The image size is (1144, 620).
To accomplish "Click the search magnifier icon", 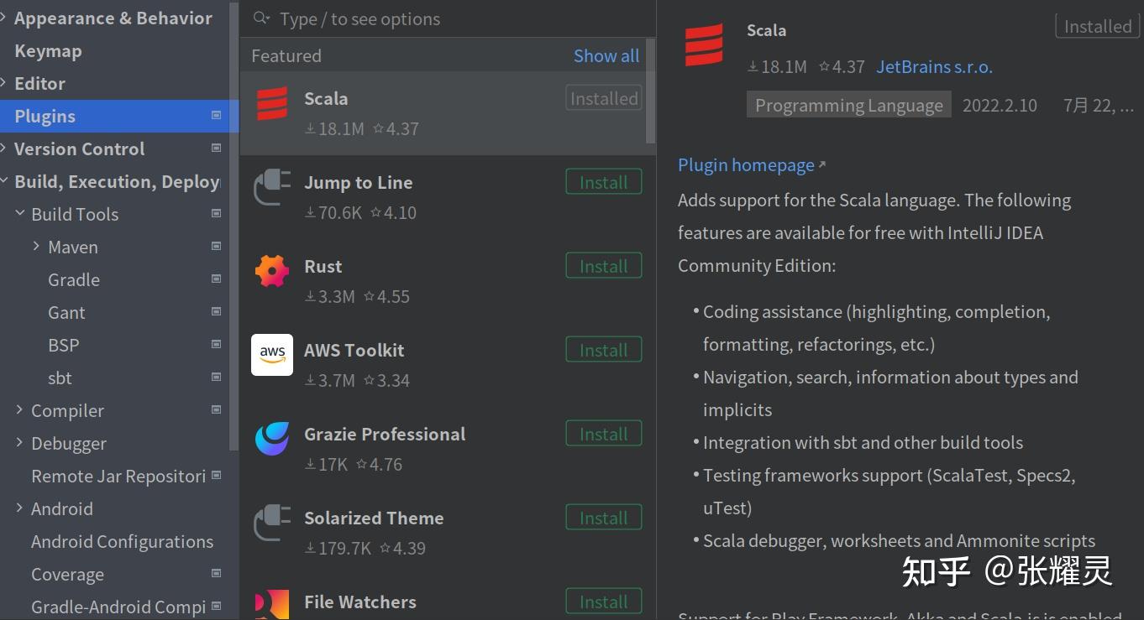I will [261, 18].
